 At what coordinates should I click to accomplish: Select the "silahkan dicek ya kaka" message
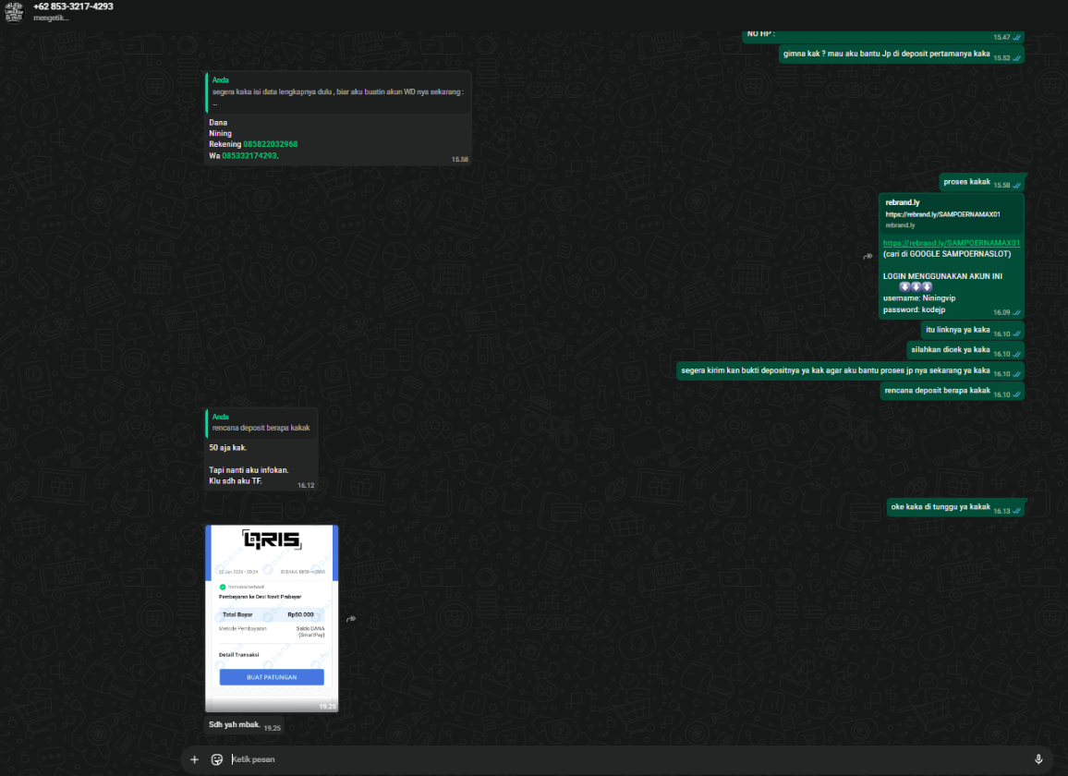pyautogui.click(x=965, y=350)
